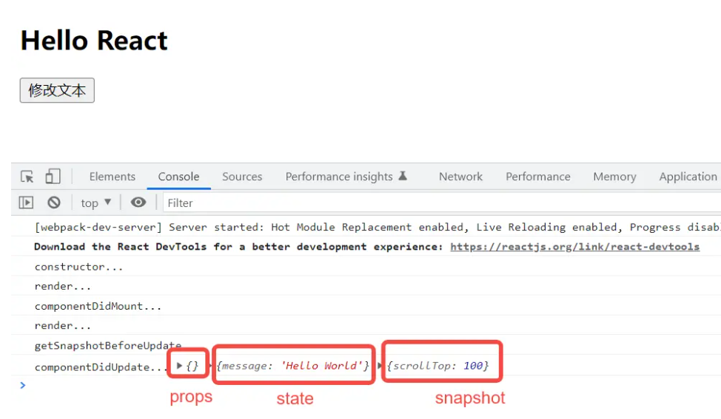Click the eye icon for live expressions

coord(138,202)
